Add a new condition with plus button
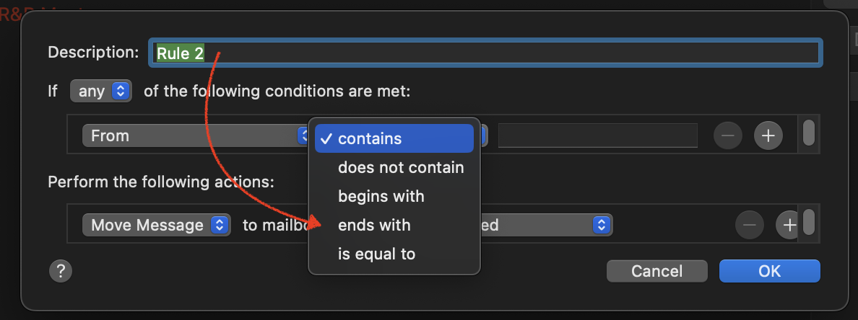 click(x=768, y=135)
